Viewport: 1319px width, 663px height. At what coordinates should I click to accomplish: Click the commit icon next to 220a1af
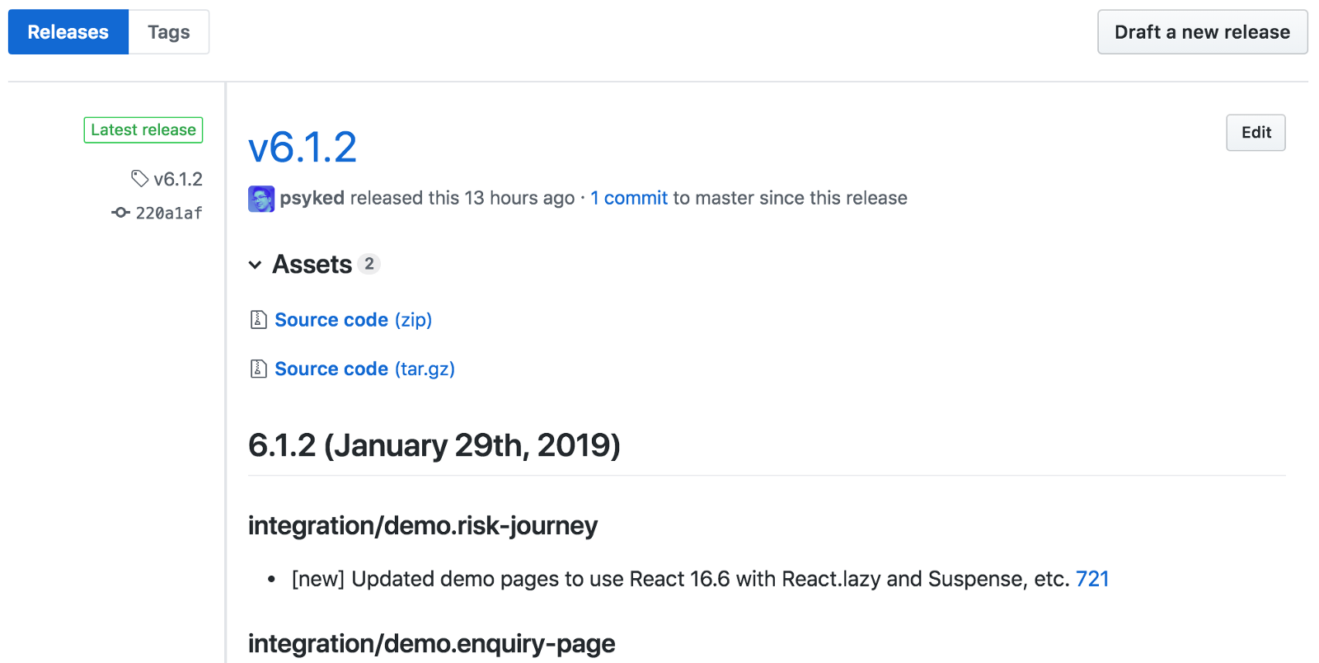click(120, 213)
